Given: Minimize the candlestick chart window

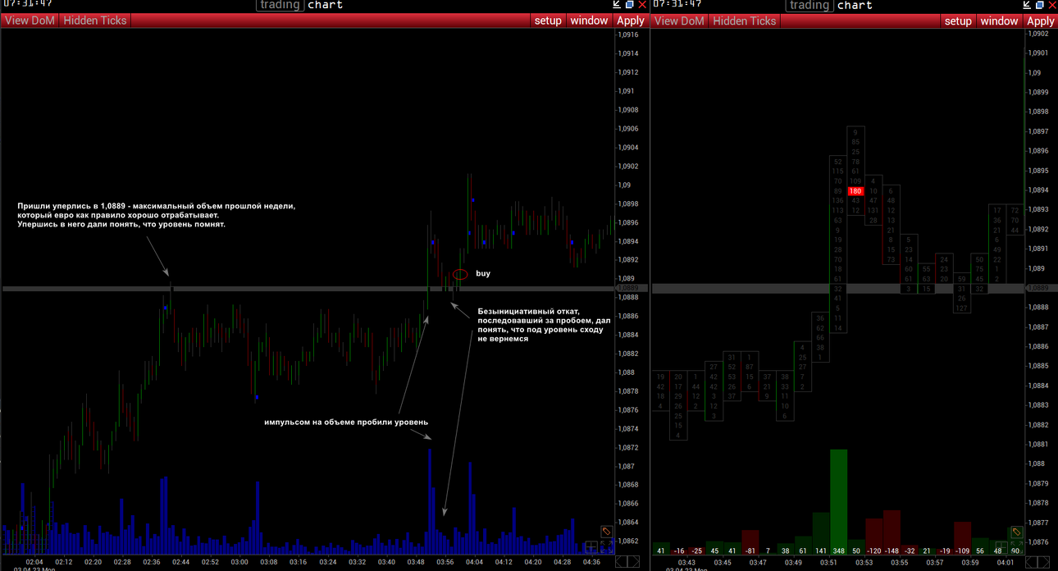Looking at the screenshot, I should coord(618,5).
